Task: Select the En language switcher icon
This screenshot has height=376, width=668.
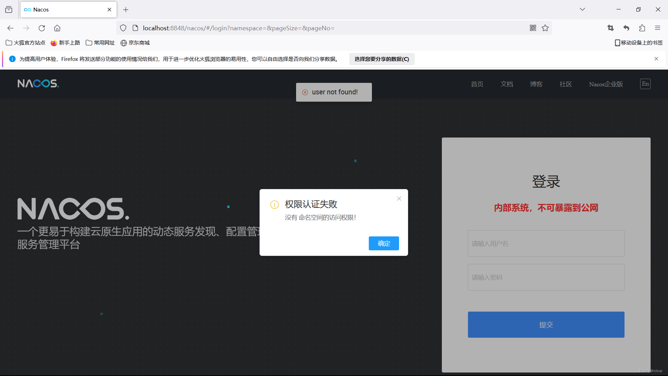Action: coord(645,84)
